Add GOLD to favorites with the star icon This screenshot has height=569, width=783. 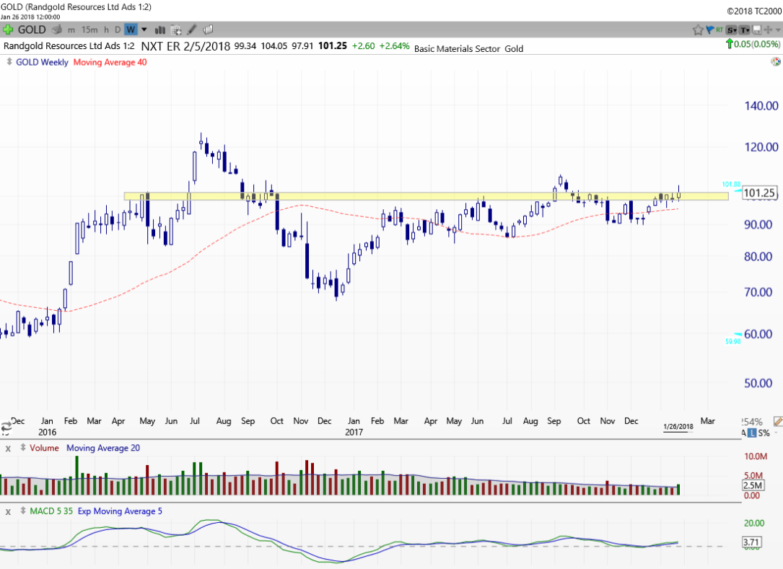click(x=698, y=30)
